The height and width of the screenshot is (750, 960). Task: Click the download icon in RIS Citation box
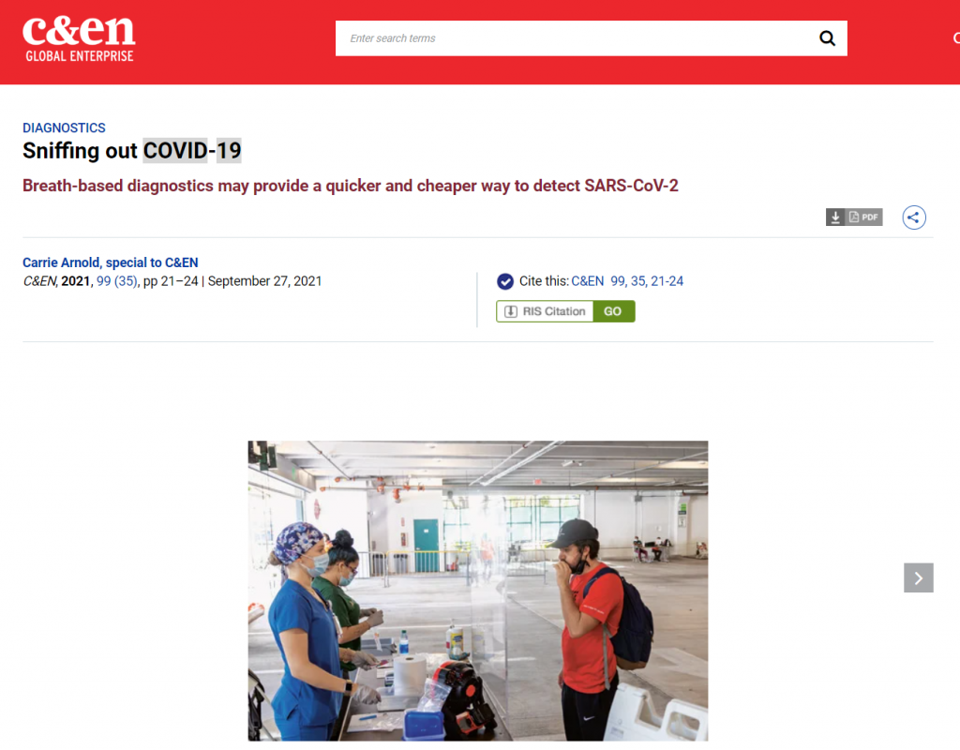[511, 311]
